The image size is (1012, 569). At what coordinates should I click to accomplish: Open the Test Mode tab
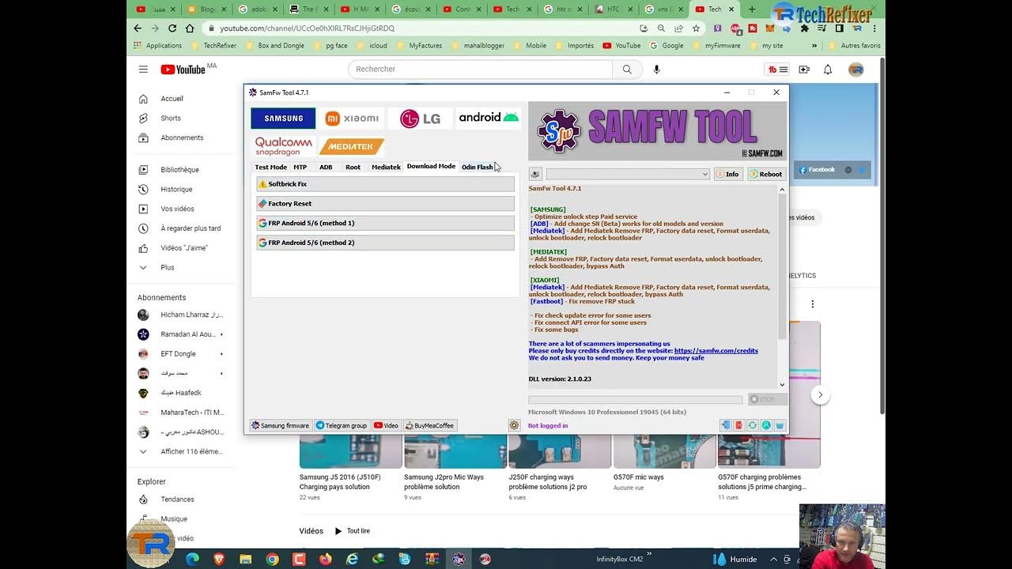pyautogui.click(x=270, y=167)
